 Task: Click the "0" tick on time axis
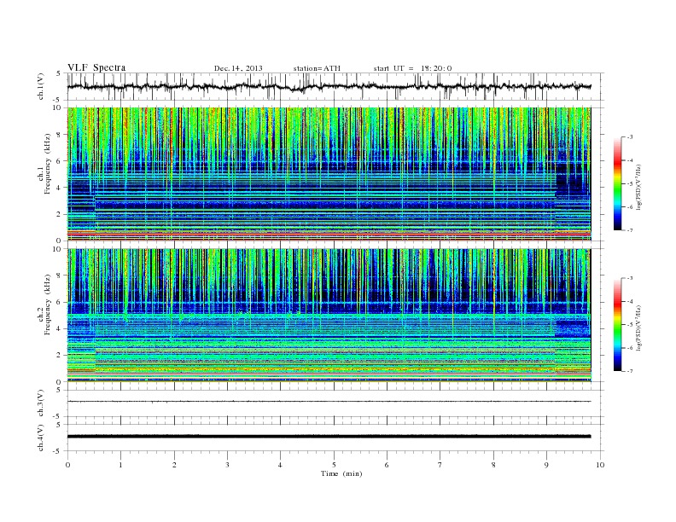click(x=67, y=465)
